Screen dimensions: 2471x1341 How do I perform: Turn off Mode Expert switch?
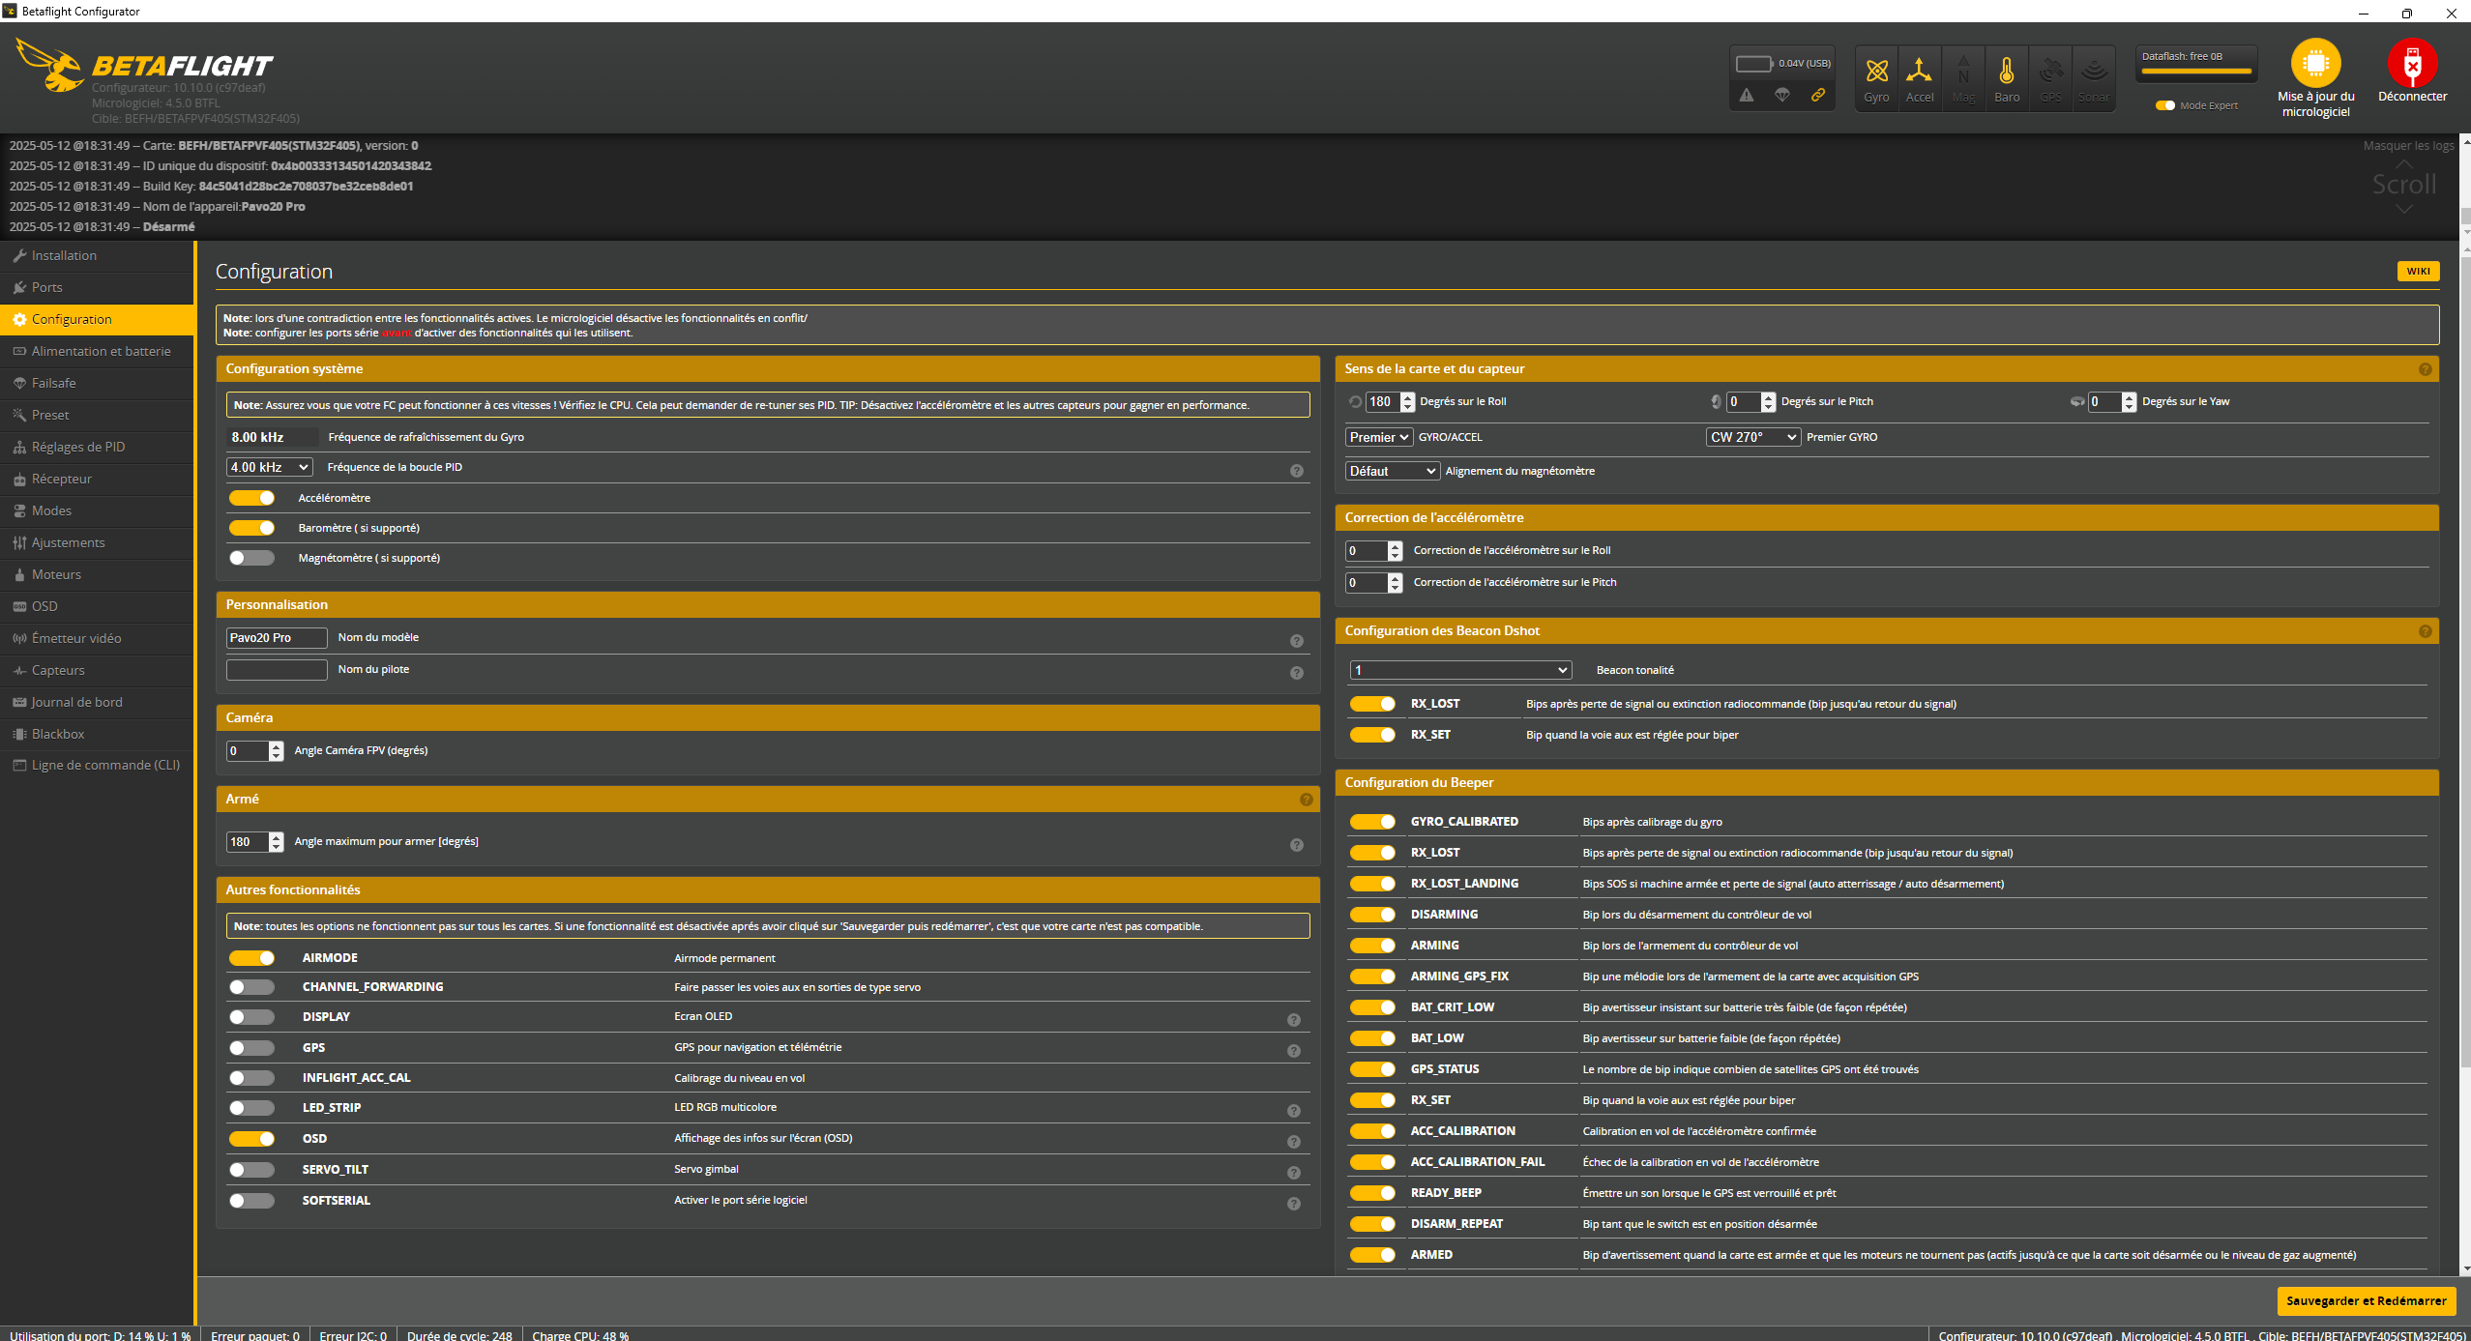2165,105
